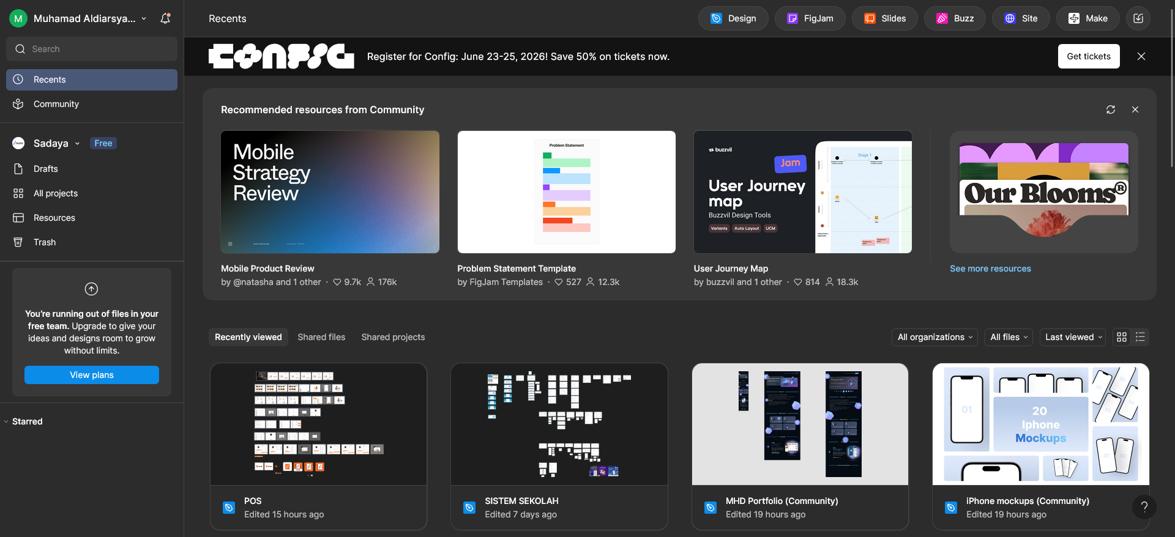Open the Last viewed sort dropdown
1175x537 pixels.
coord(1073,337)
